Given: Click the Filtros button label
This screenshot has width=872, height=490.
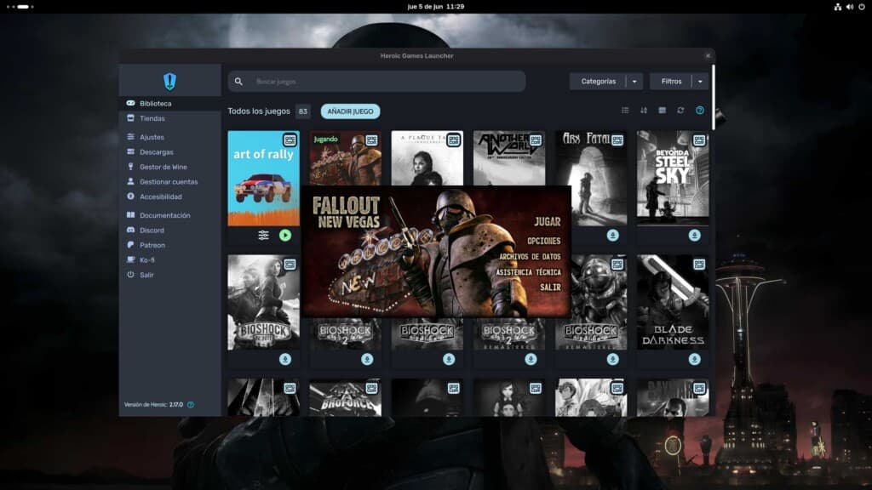Looking at the screenshot, I should (x=671, y=82).
